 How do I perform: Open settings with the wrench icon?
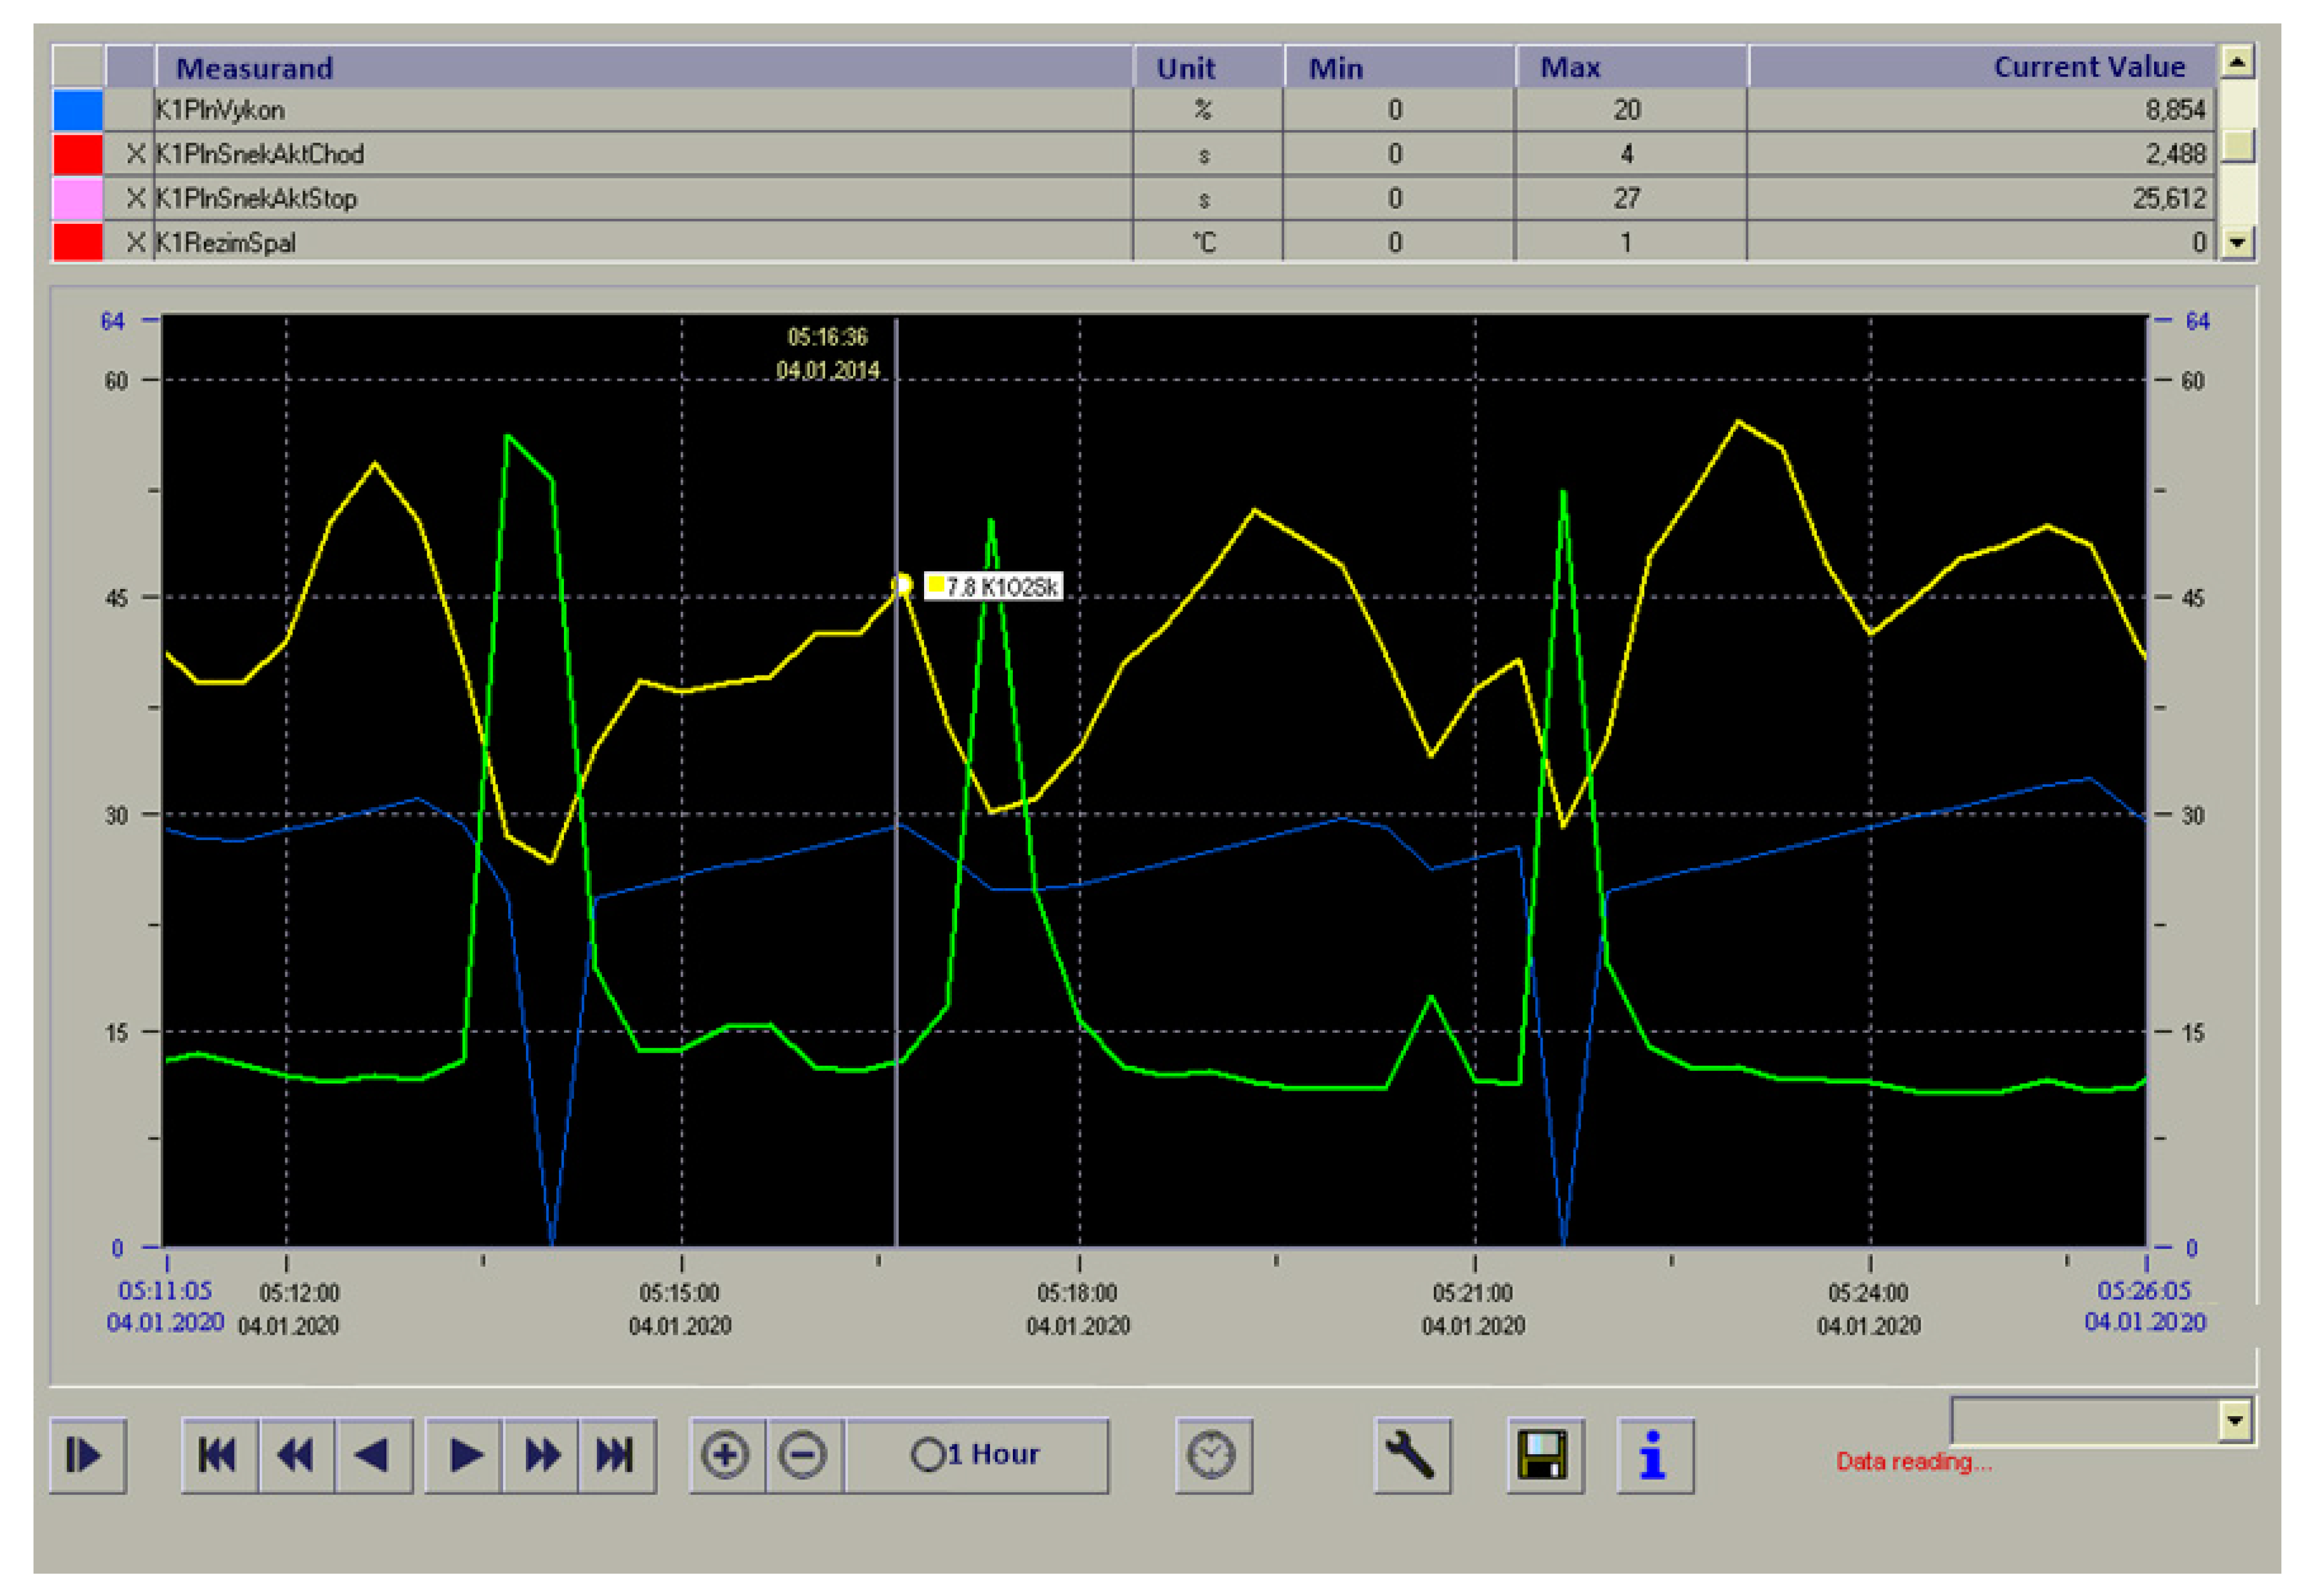[1411, 1455]
